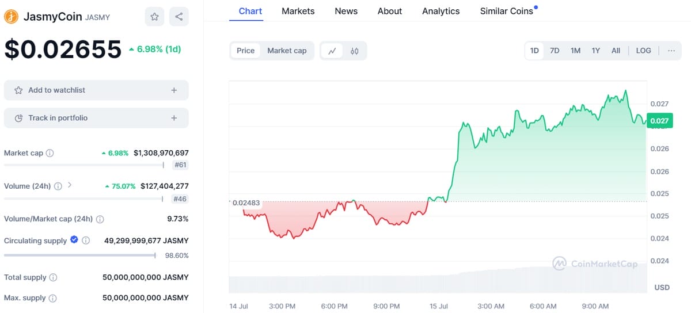Click plus sign on Track in portfolio
Viewport: 691px width, 313px height.
[x=174, y=118]
